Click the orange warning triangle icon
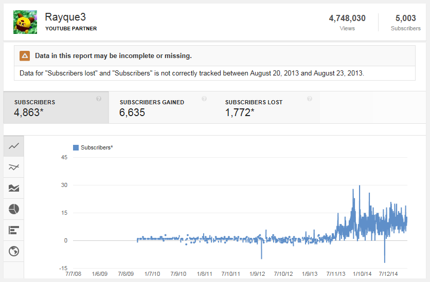Image resolution: width=430 pixels, height=282 pixels. [x=25, y=56]
